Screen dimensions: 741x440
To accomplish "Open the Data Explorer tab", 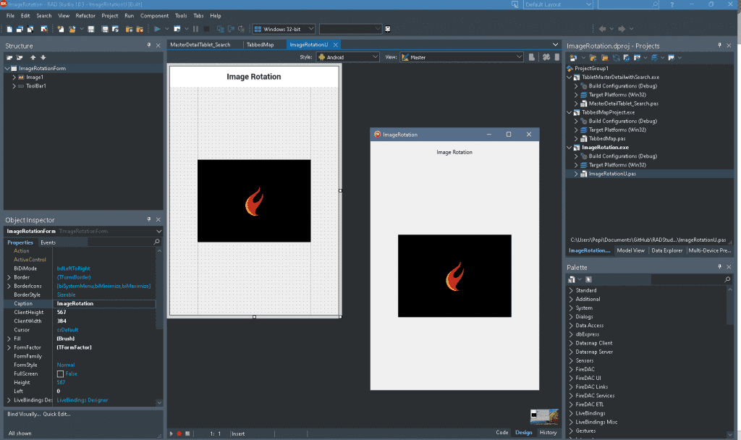I will 666,250.
